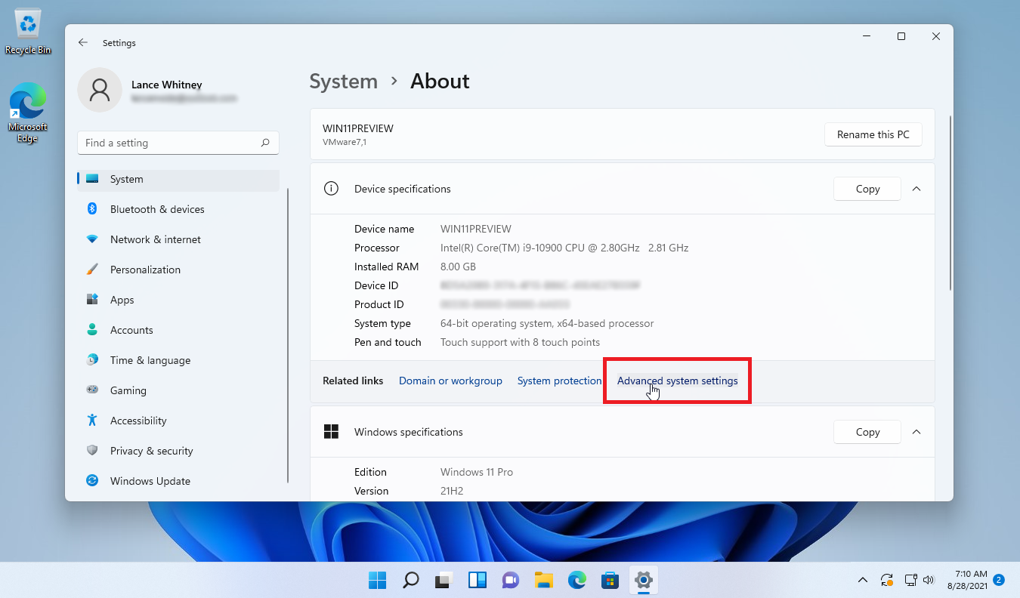Click the Find a setting search box

click(x=178, y=143)
